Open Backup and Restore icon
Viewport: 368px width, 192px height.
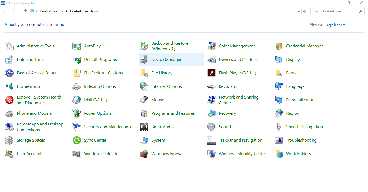click(144, 46)
